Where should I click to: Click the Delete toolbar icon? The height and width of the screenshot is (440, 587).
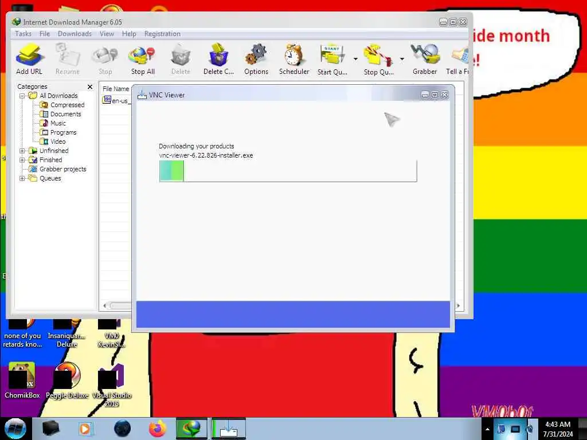(181, 58)
